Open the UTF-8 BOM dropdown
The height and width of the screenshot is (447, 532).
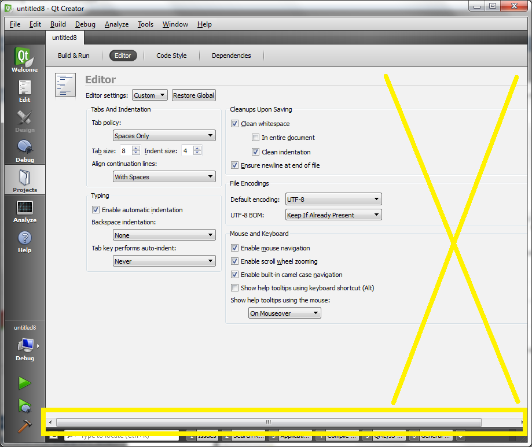[333, 215]
